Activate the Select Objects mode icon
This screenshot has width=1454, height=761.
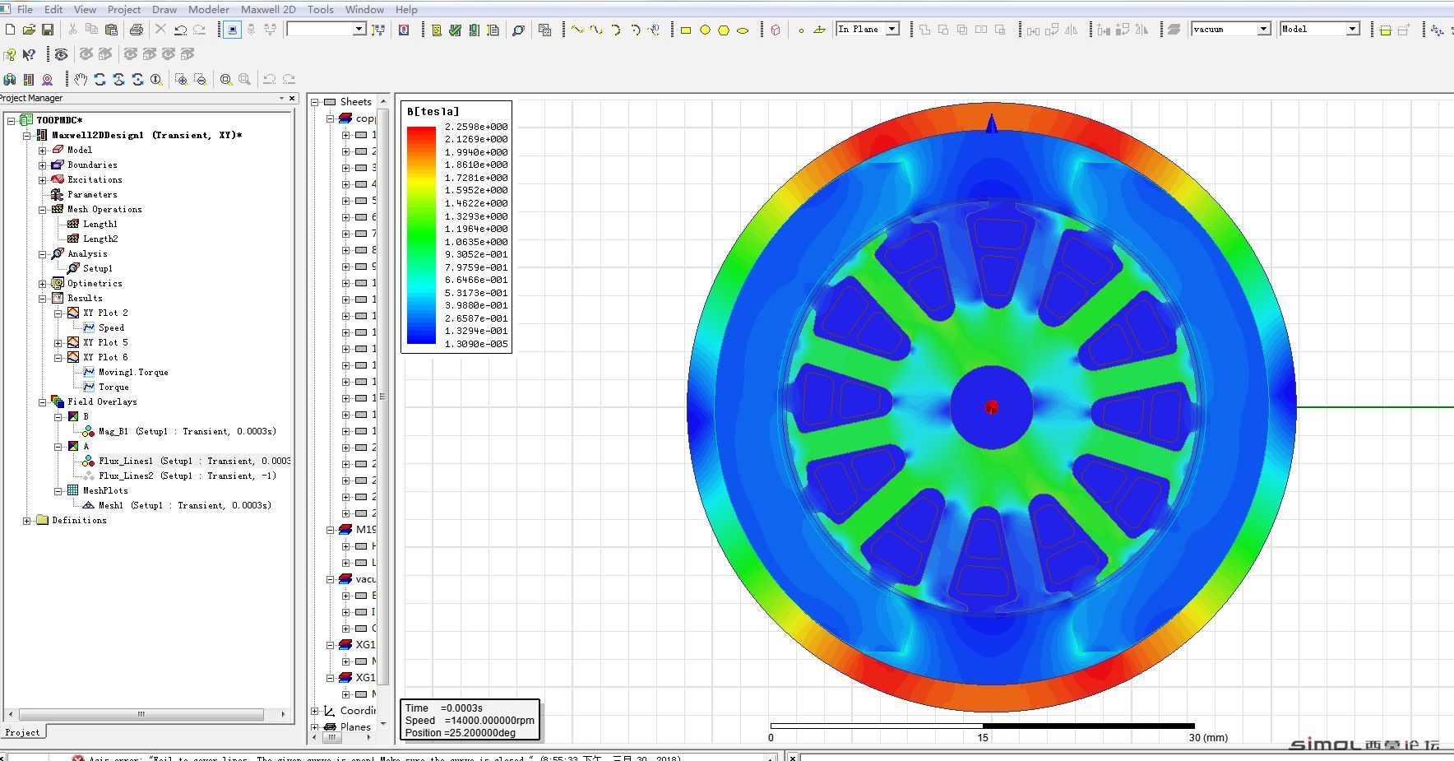(232, 30)
